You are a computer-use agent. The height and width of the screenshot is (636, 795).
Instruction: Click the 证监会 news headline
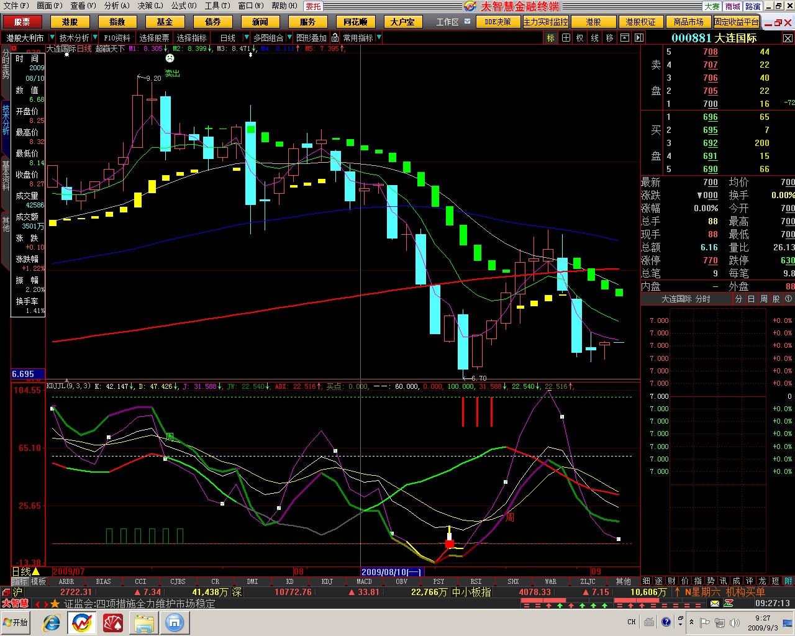pos(140,604)
